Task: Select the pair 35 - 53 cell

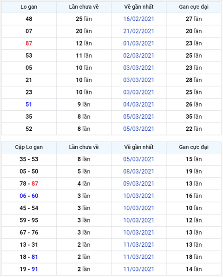Action: 29,159
